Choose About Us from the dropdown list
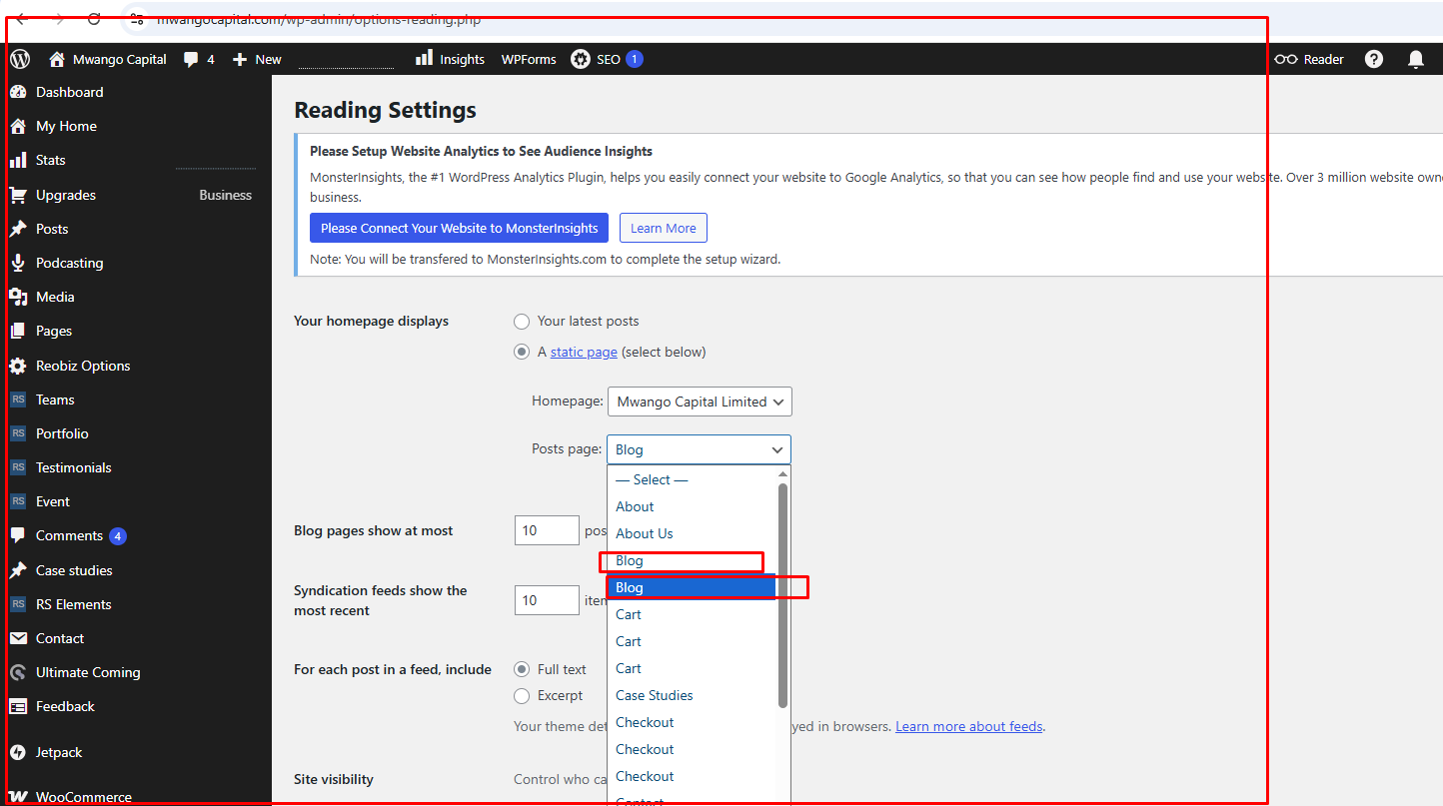The width and height of the screenshot is (1443, 806). point(692,533)
